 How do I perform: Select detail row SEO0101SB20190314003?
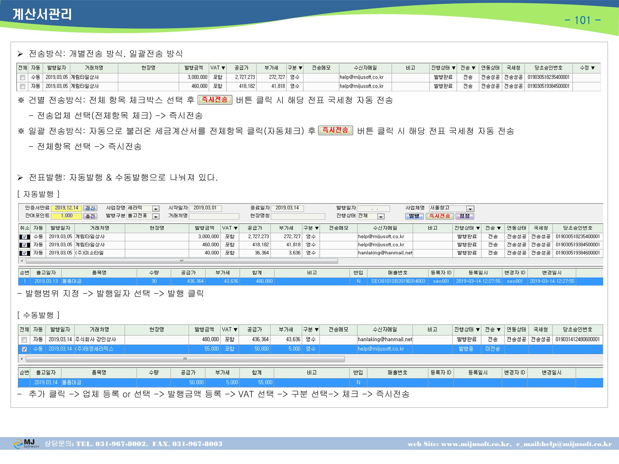pyautogui.click(x=311, y=281)
